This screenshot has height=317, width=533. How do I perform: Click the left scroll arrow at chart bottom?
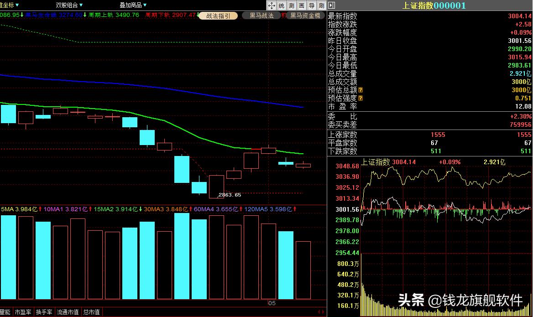click(319, 312)
